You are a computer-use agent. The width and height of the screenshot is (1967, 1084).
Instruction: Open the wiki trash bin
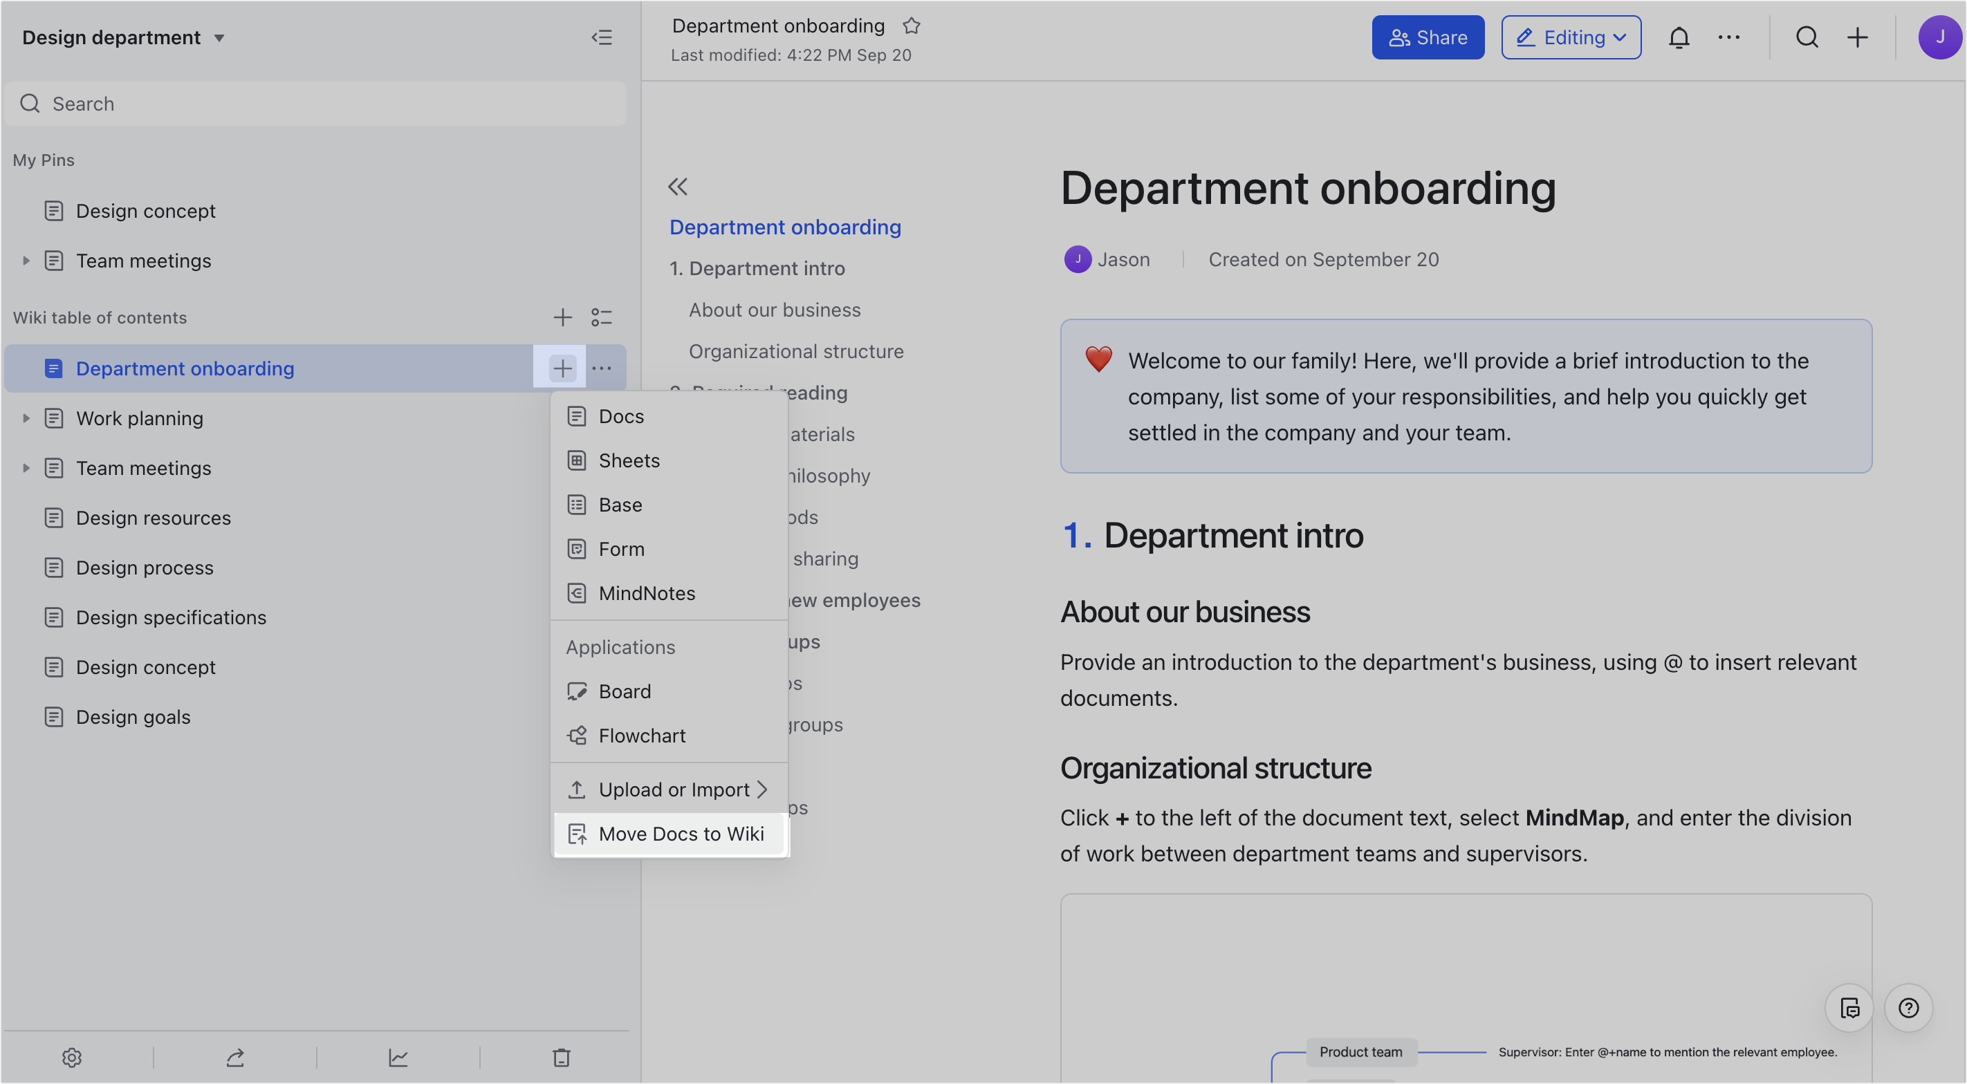[561, 1057]
